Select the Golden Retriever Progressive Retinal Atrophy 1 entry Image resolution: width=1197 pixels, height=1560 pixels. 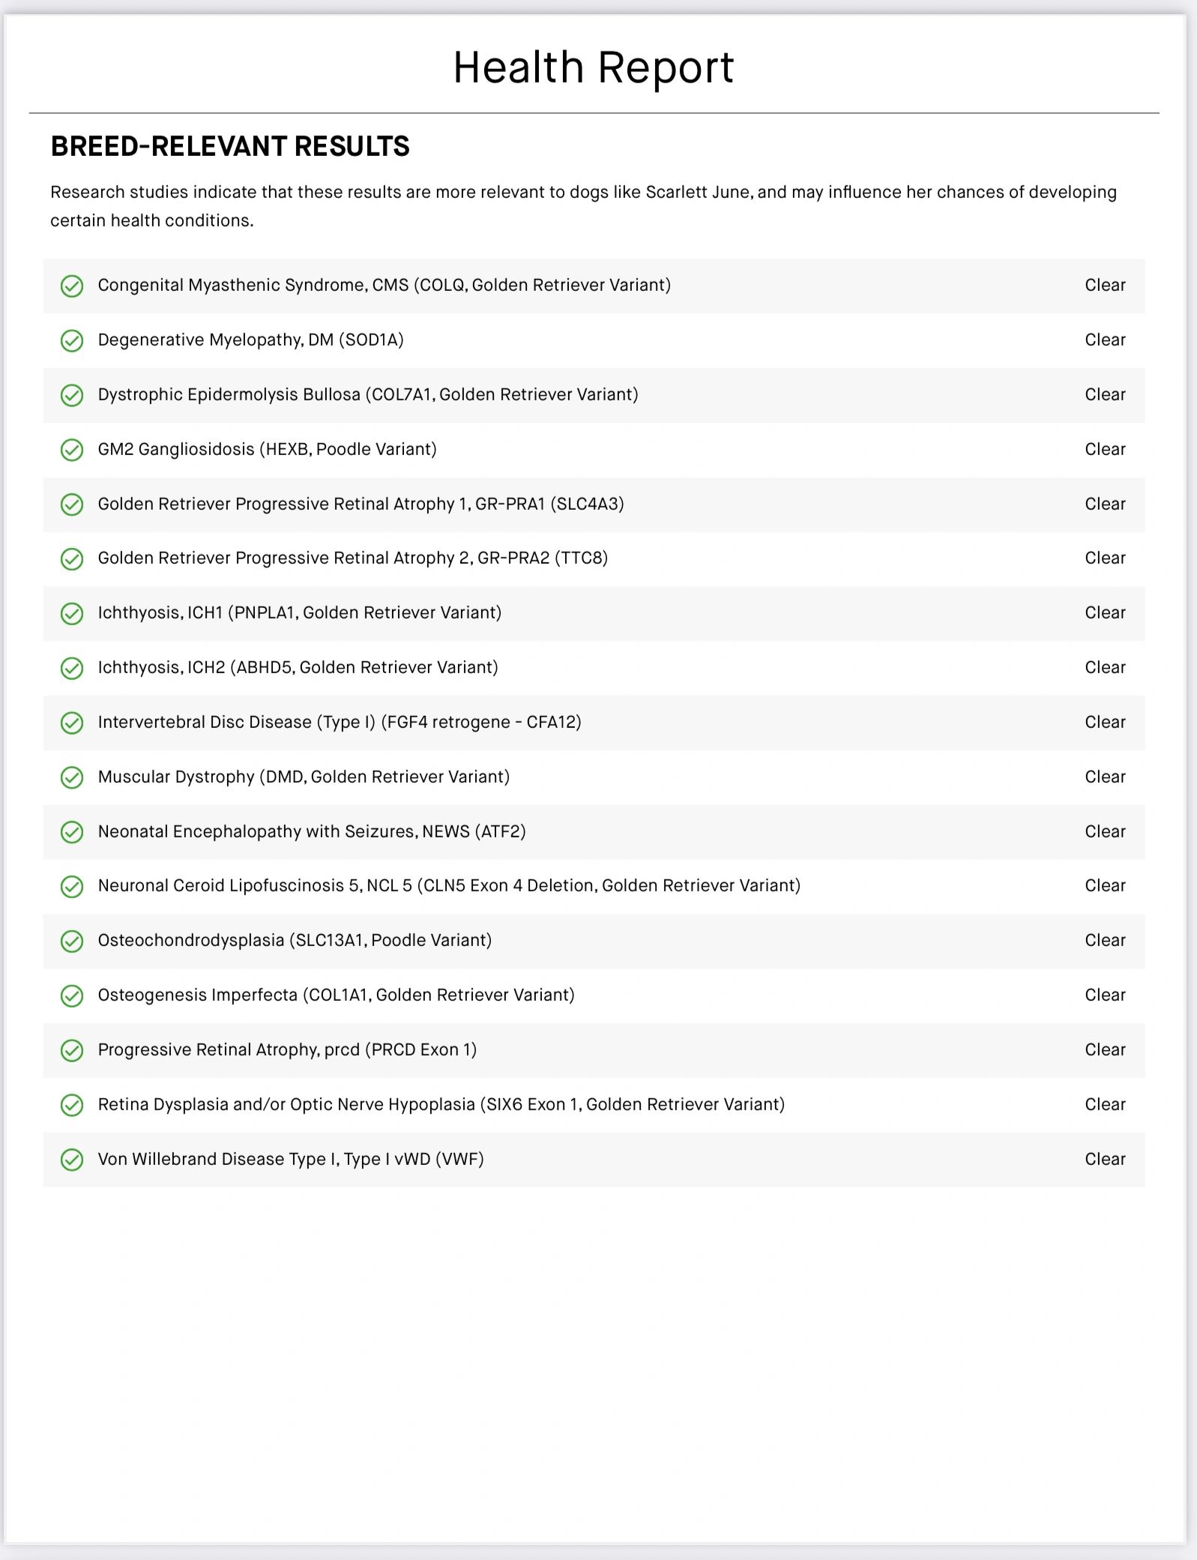click(x=361, y=504)
